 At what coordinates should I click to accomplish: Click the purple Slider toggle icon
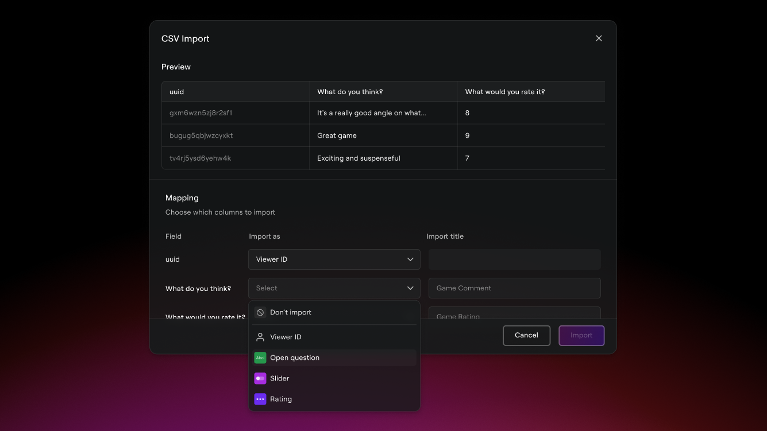tap(260, 379)
